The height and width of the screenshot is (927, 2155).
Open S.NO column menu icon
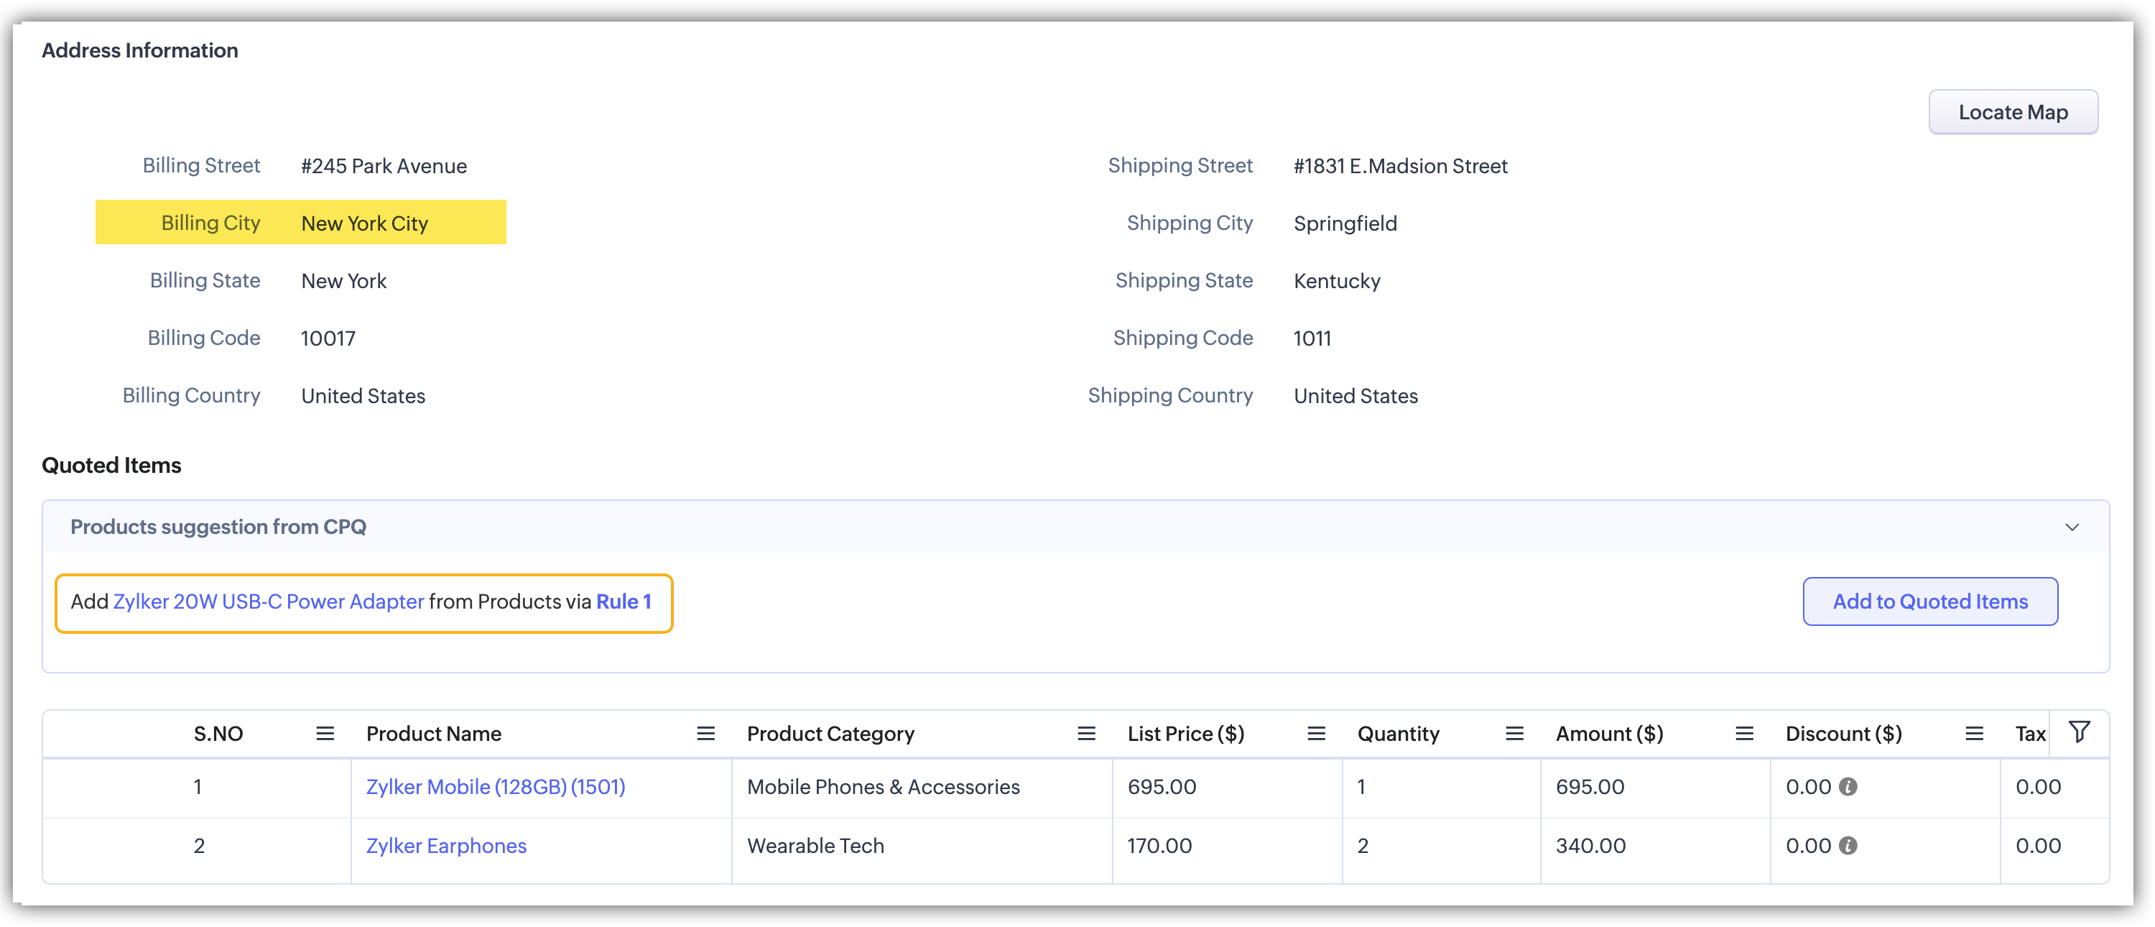[325, 734]
